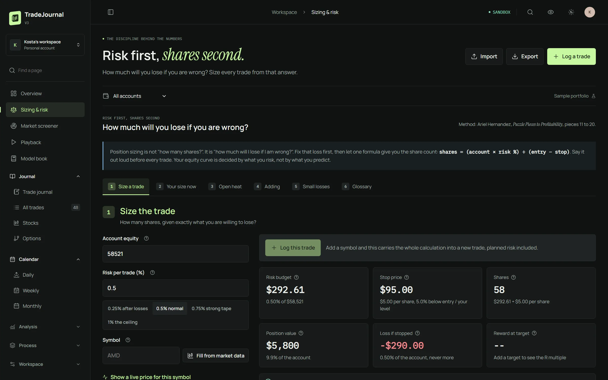Collapse the Calendar section
Screen dimensions: 608x380
click(45, 259)
